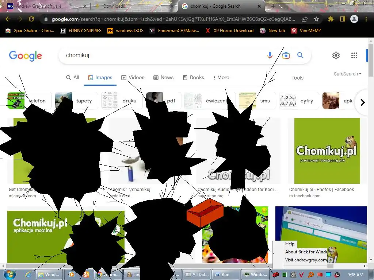The image size is (374, 280).
Task: Open the Google apps grid
Action: [x=354, y=55]
